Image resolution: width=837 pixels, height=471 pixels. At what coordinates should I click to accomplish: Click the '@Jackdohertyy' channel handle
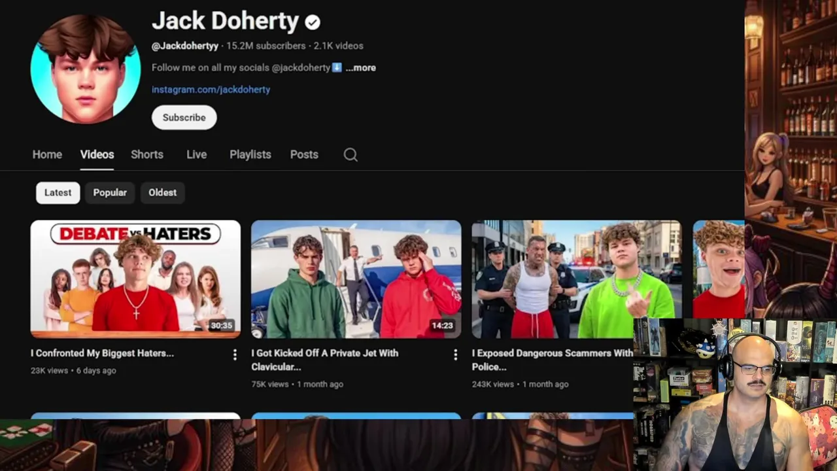pyautogui.click(x=185, y=46)
